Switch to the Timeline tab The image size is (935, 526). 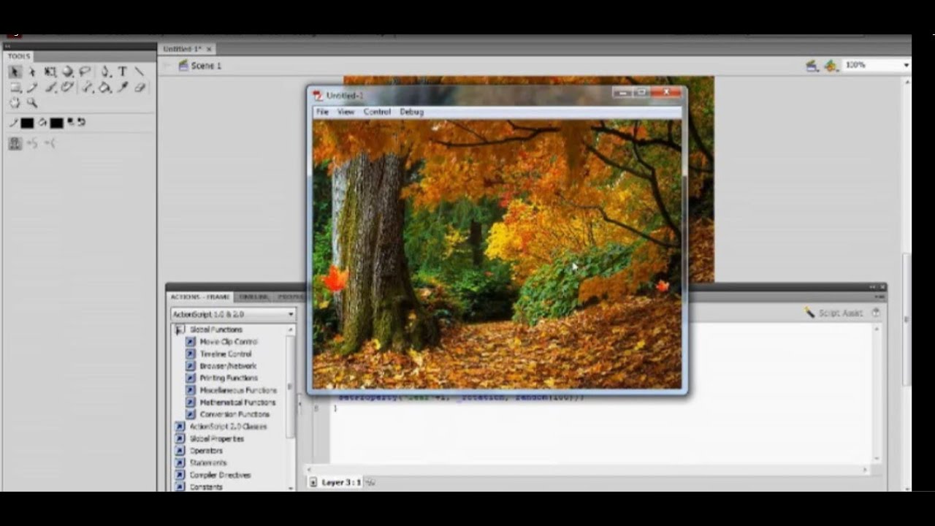pos(253,297)
